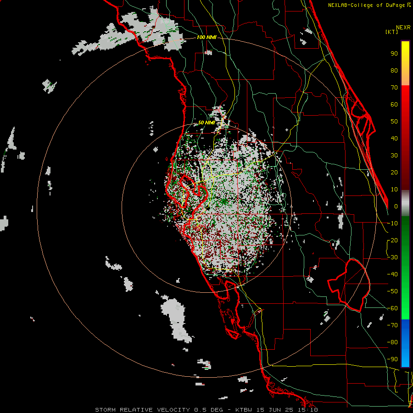Click the positive 10 knot scale label
The image size is (413, 413).
394,190
